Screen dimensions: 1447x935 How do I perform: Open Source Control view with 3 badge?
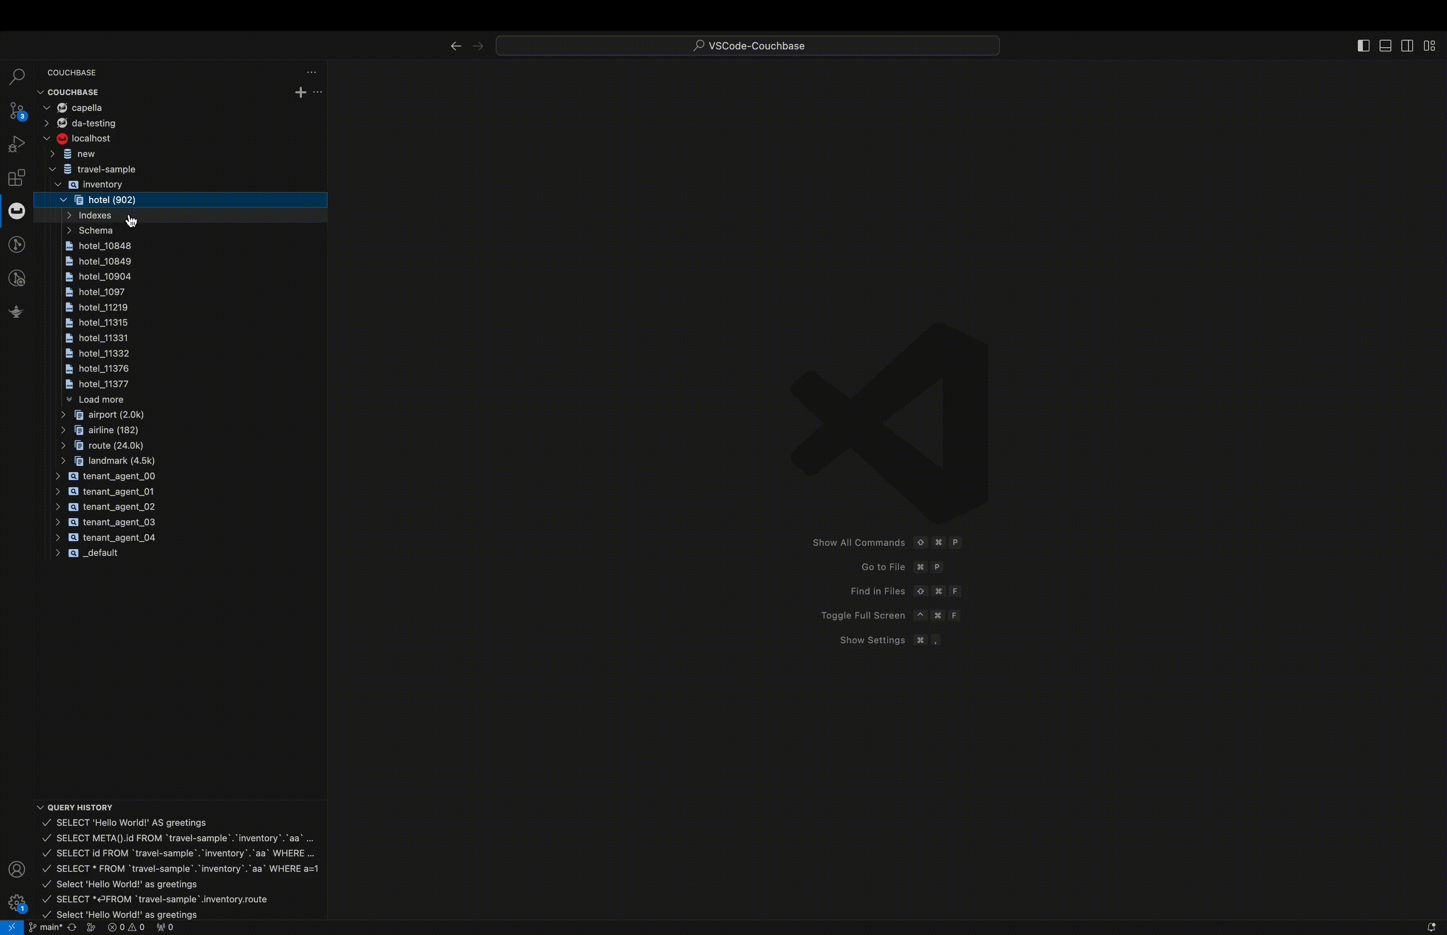16,110
